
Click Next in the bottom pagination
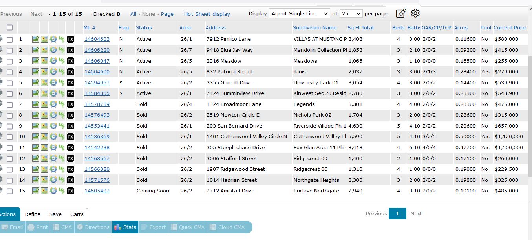point(416,213)
